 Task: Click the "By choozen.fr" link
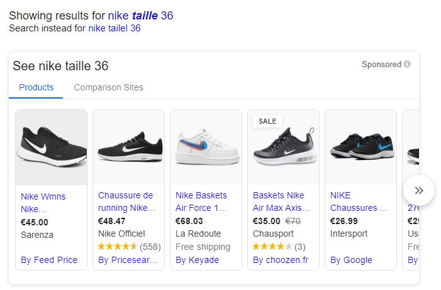[279, 260]
